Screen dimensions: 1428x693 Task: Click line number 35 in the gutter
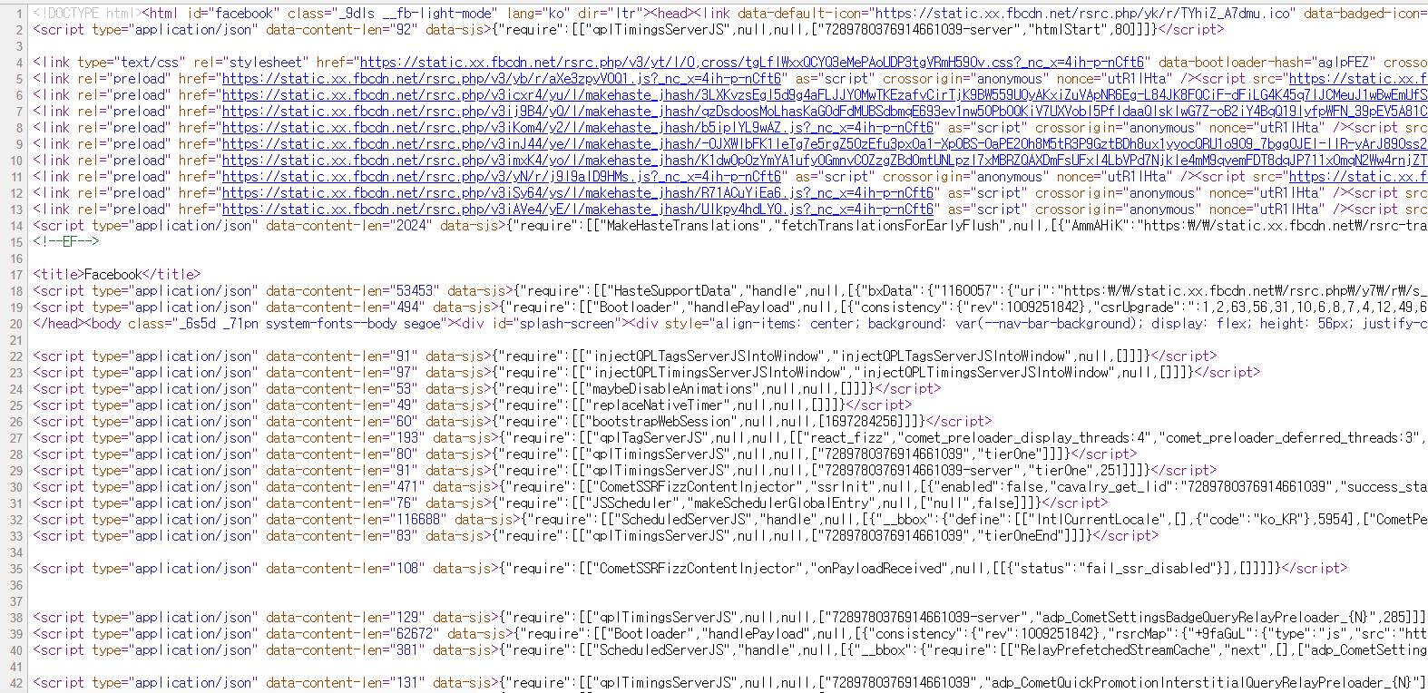coord(16,569)
